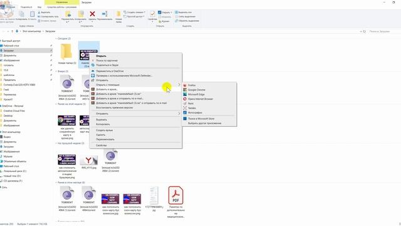
Task: Open with Фотографии app in submenu
Action: 195,112
